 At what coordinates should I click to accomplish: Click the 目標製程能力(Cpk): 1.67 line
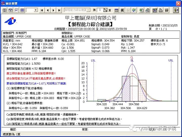22,59
